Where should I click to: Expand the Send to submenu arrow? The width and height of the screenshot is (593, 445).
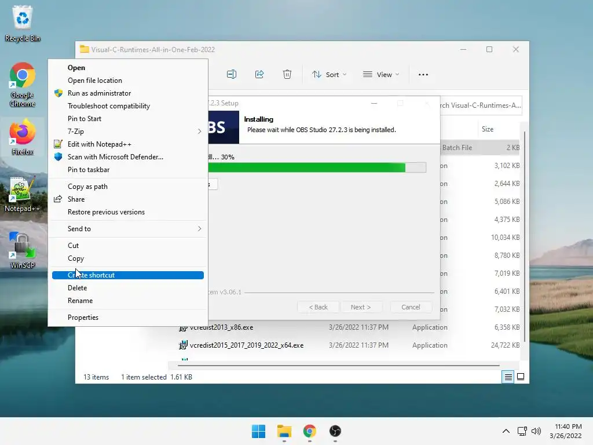coord(199,228)
